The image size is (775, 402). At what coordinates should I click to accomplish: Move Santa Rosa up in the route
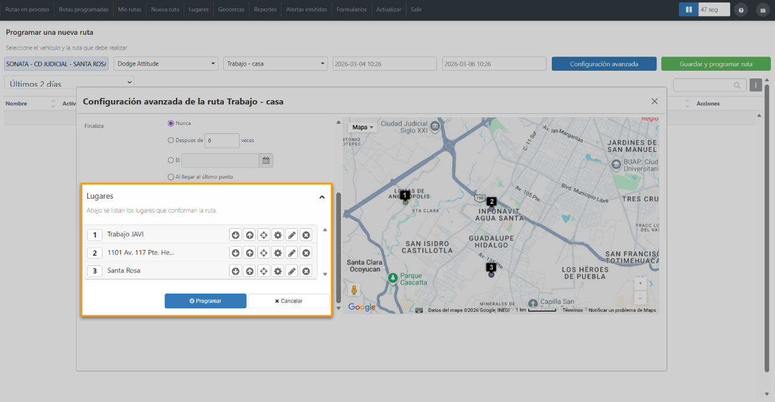[x=250, y=271]
